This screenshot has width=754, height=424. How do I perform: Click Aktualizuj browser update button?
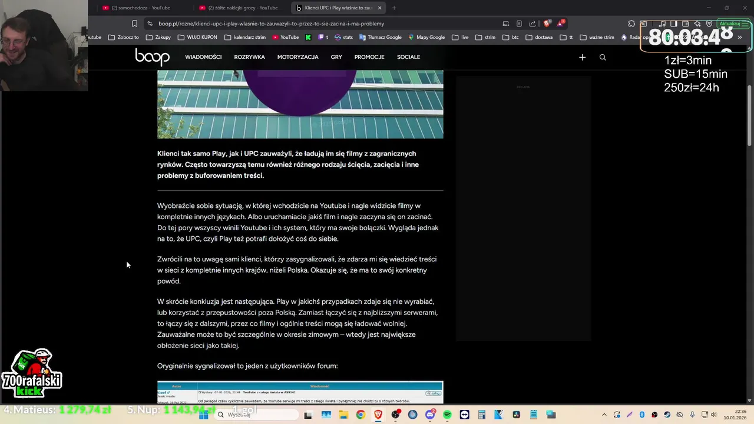732,24
